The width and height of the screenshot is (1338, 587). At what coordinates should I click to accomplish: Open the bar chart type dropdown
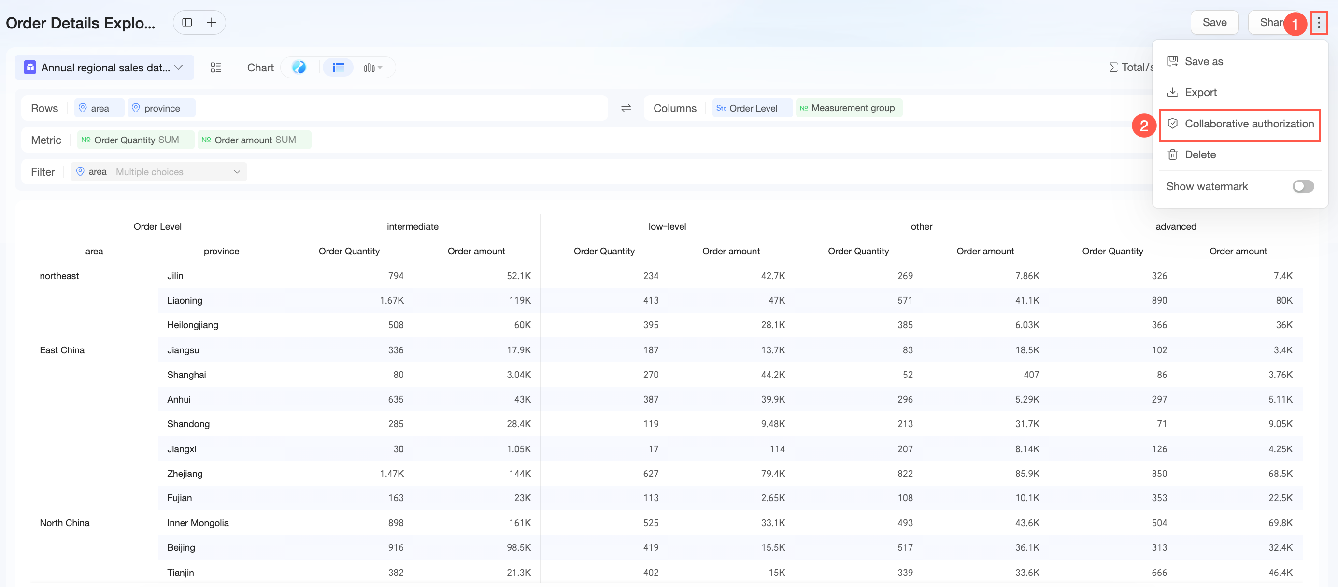373,68
